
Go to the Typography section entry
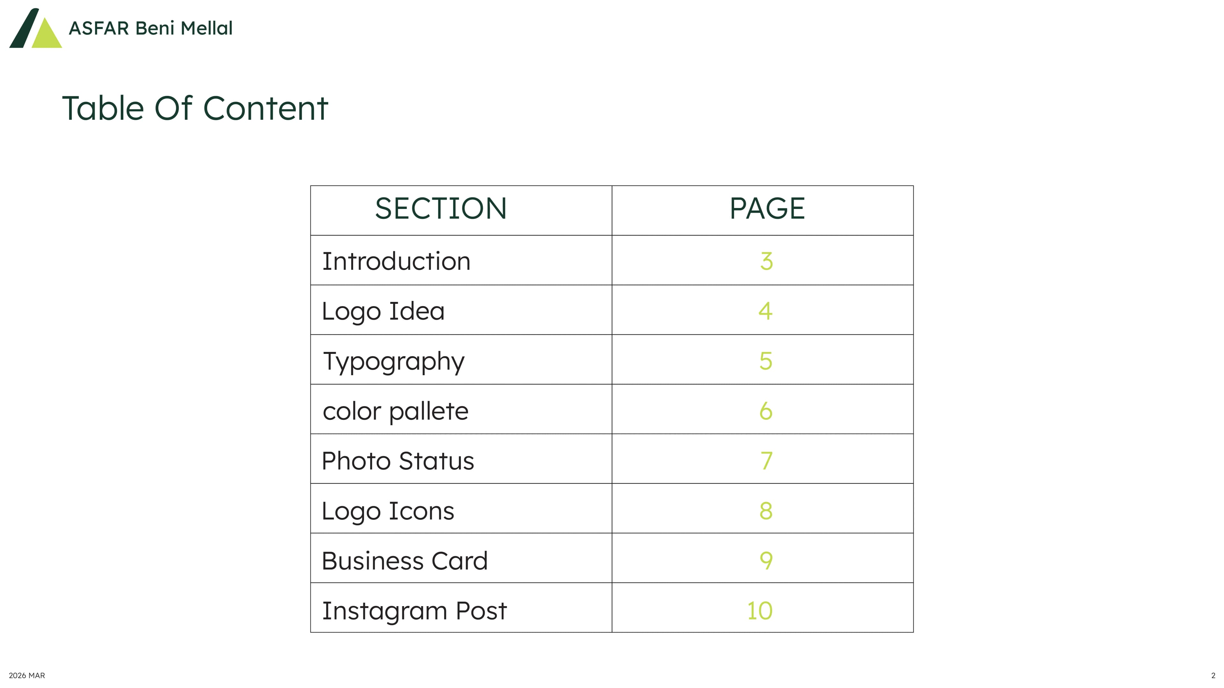393,361
